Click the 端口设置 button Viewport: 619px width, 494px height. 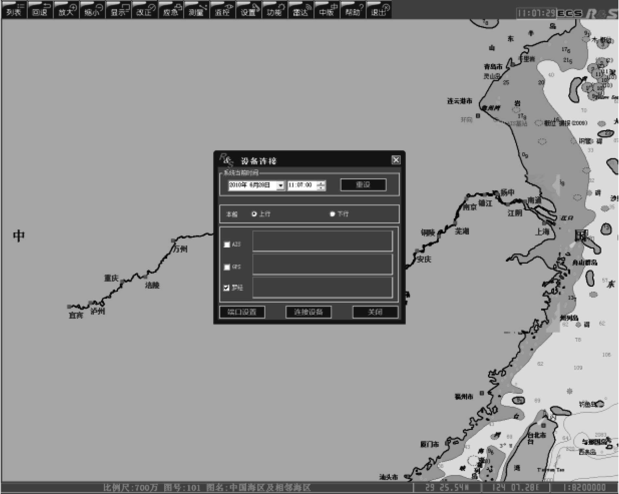(242, 312)
